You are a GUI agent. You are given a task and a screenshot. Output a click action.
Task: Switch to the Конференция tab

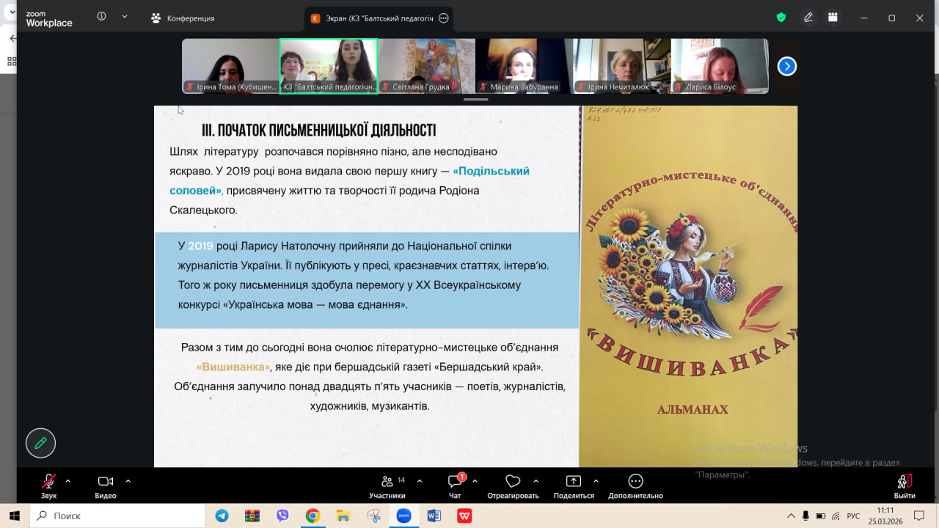(183, 18)
